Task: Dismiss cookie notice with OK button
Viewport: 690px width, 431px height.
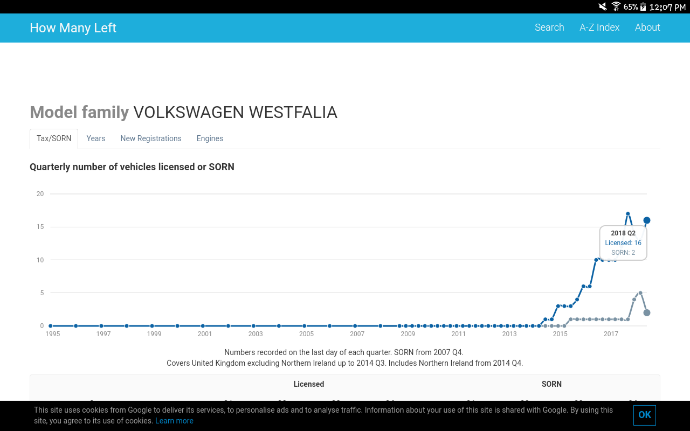Action: point(645,415)
